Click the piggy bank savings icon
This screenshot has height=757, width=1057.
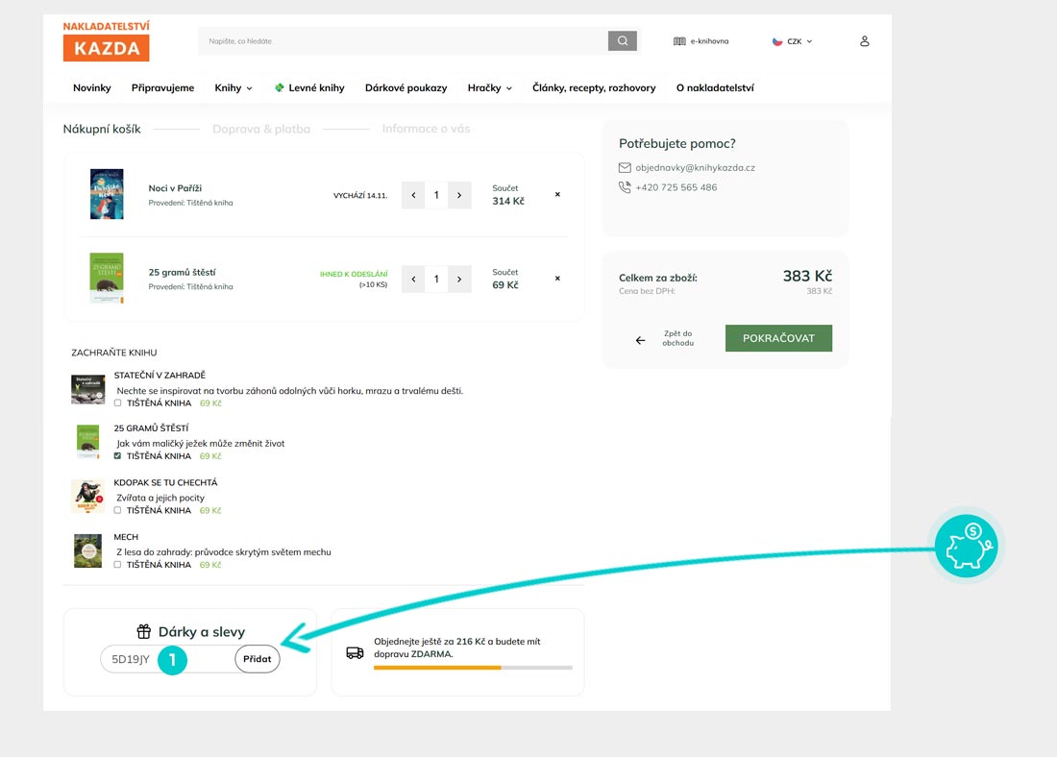pos(967,546)
